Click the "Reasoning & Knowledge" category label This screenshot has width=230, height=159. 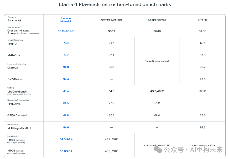[18, 100]
